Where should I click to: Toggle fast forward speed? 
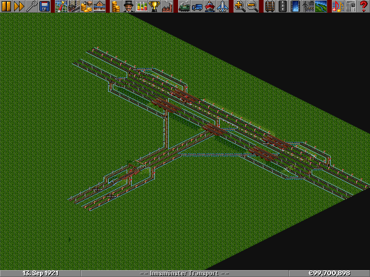pyautogui.click(x=19, y=6)
